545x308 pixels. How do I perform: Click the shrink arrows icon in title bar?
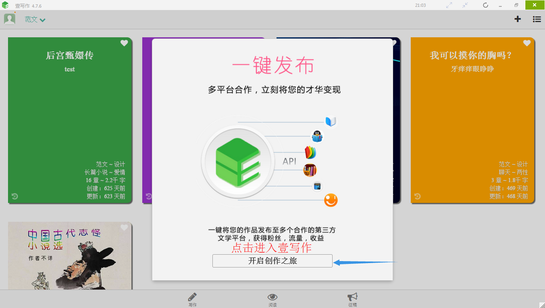465,5
